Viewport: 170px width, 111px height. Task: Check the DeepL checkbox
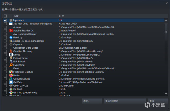click(5, 55)
